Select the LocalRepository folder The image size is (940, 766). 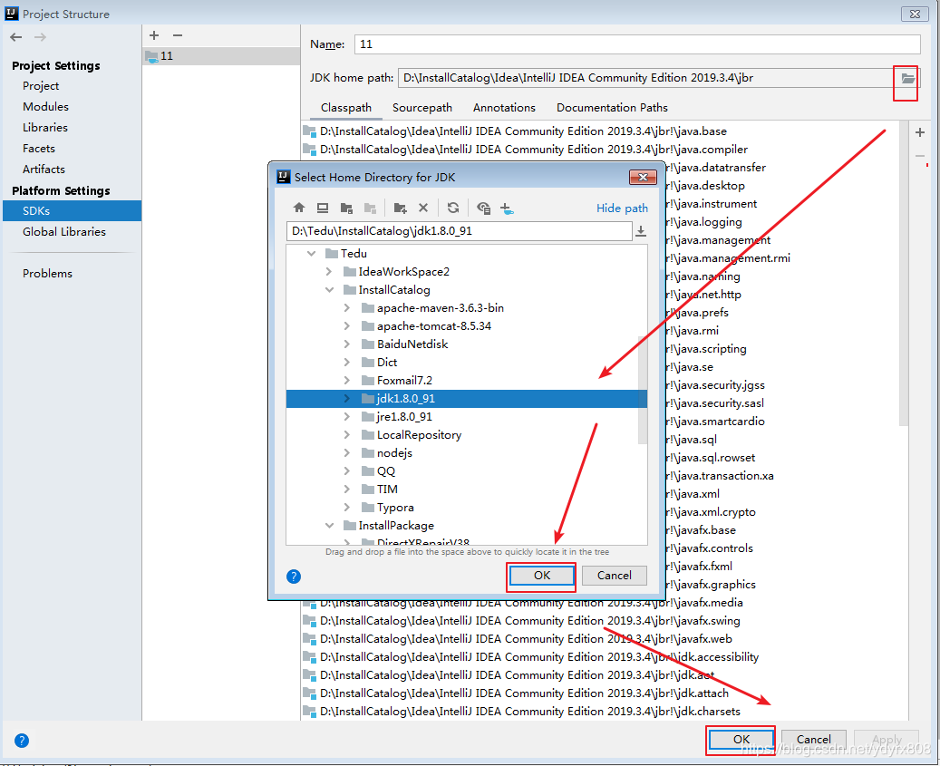point(419,435)
